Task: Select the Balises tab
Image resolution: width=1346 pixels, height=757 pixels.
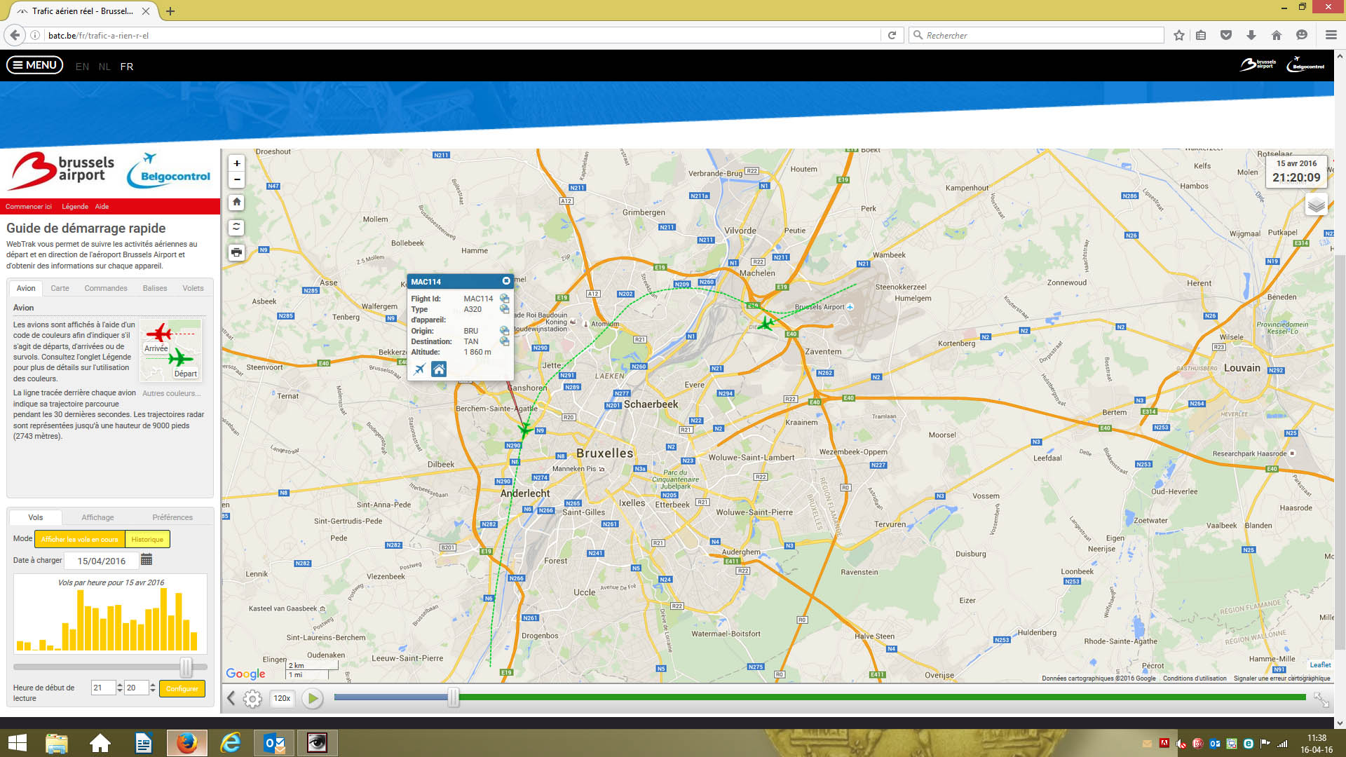Action: [x=155, y=288]
